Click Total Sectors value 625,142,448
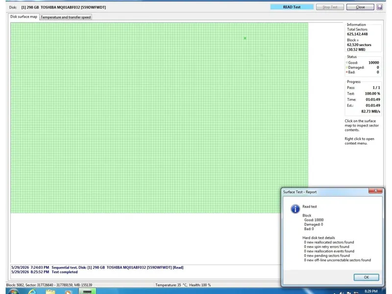The width and height of the screenshot is (392, 294). tap(357, 34)
